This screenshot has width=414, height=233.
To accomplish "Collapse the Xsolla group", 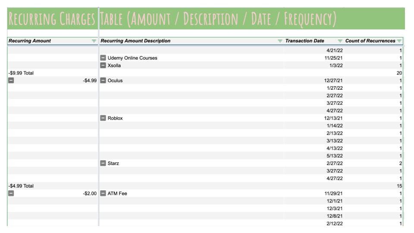I will pyautogui.click(x=103, y=66).
